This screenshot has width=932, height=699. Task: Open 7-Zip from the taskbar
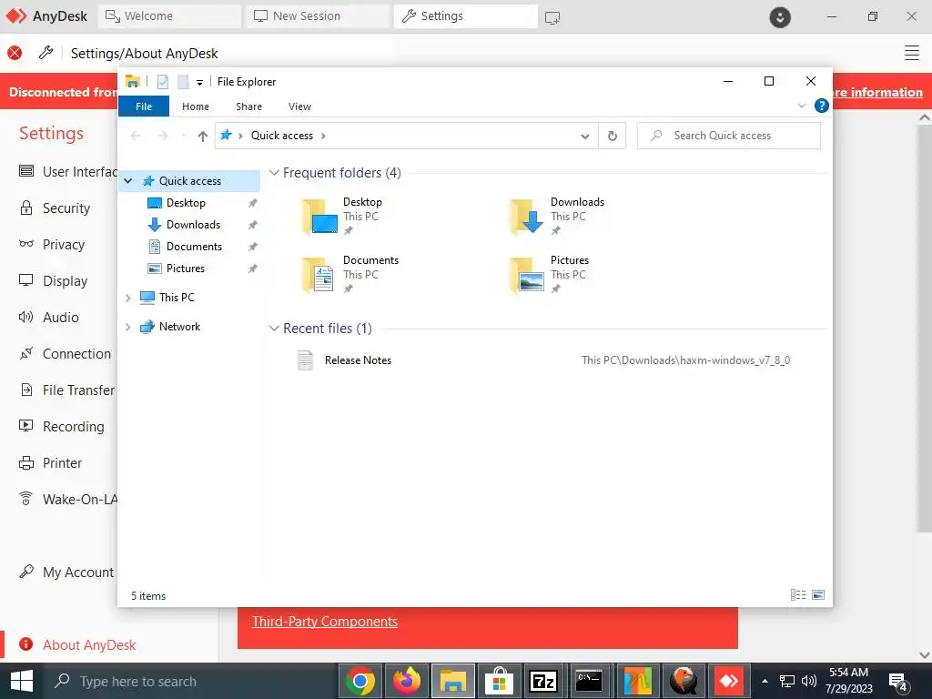point(543,681)
